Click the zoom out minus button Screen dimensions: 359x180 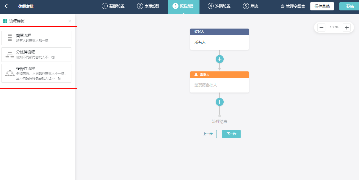322,28
